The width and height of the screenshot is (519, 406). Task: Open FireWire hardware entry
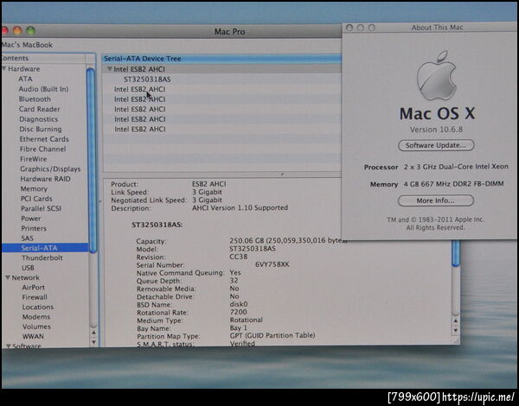point(34,159)
